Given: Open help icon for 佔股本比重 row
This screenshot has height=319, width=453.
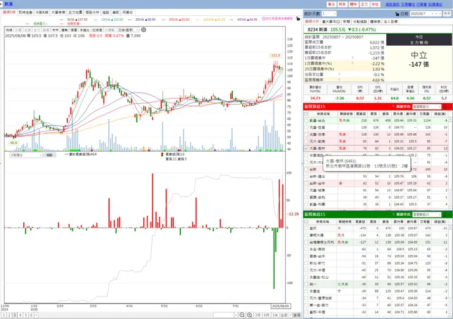Looking at the screenshot, I should click(x=339, y=75).
